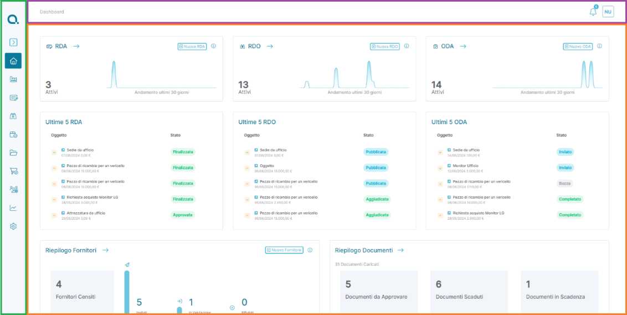Open the analytics chart icon in sidebar

(13, 208)
